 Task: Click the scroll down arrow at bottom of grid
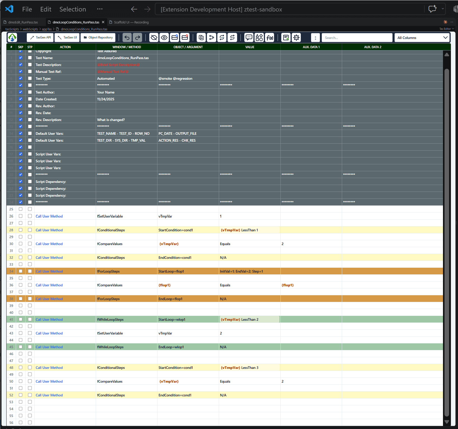pos(447,422)
